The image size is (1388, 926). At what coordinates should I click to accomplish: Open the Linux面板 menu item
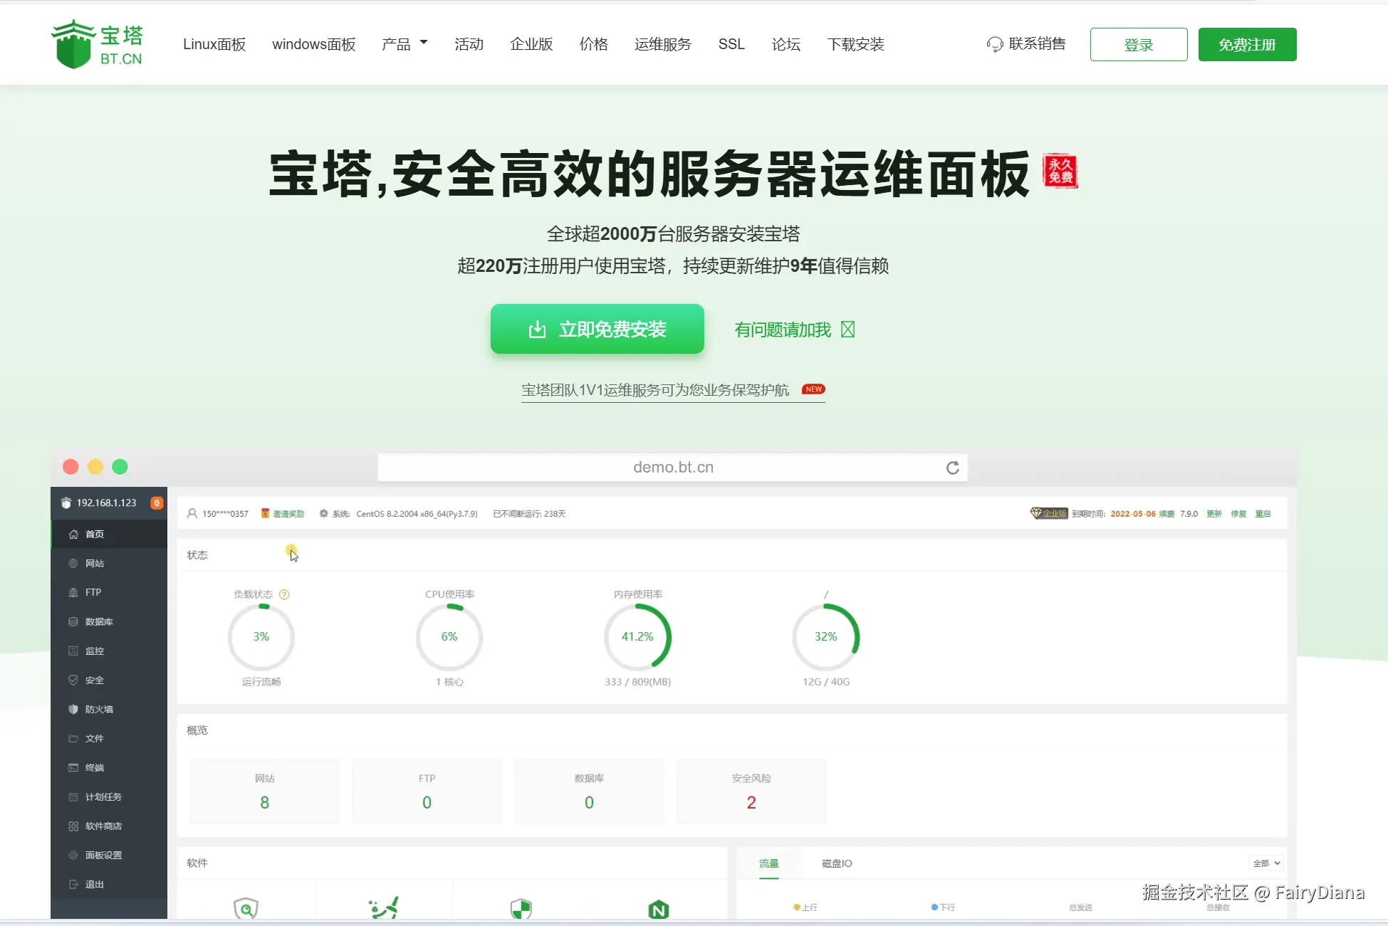(214, 44)
